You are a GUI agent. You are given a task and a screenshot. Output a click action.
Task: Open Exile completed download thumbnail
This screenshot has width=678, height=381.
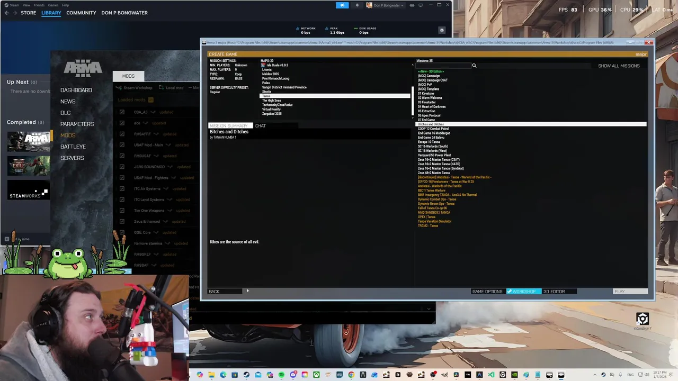tap(29, 166)
